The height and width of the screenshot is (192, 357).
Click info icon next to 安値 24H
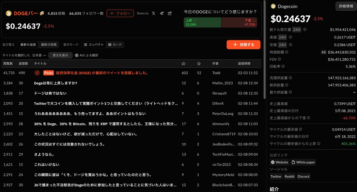pyautogui.click(x=291, y=45)
